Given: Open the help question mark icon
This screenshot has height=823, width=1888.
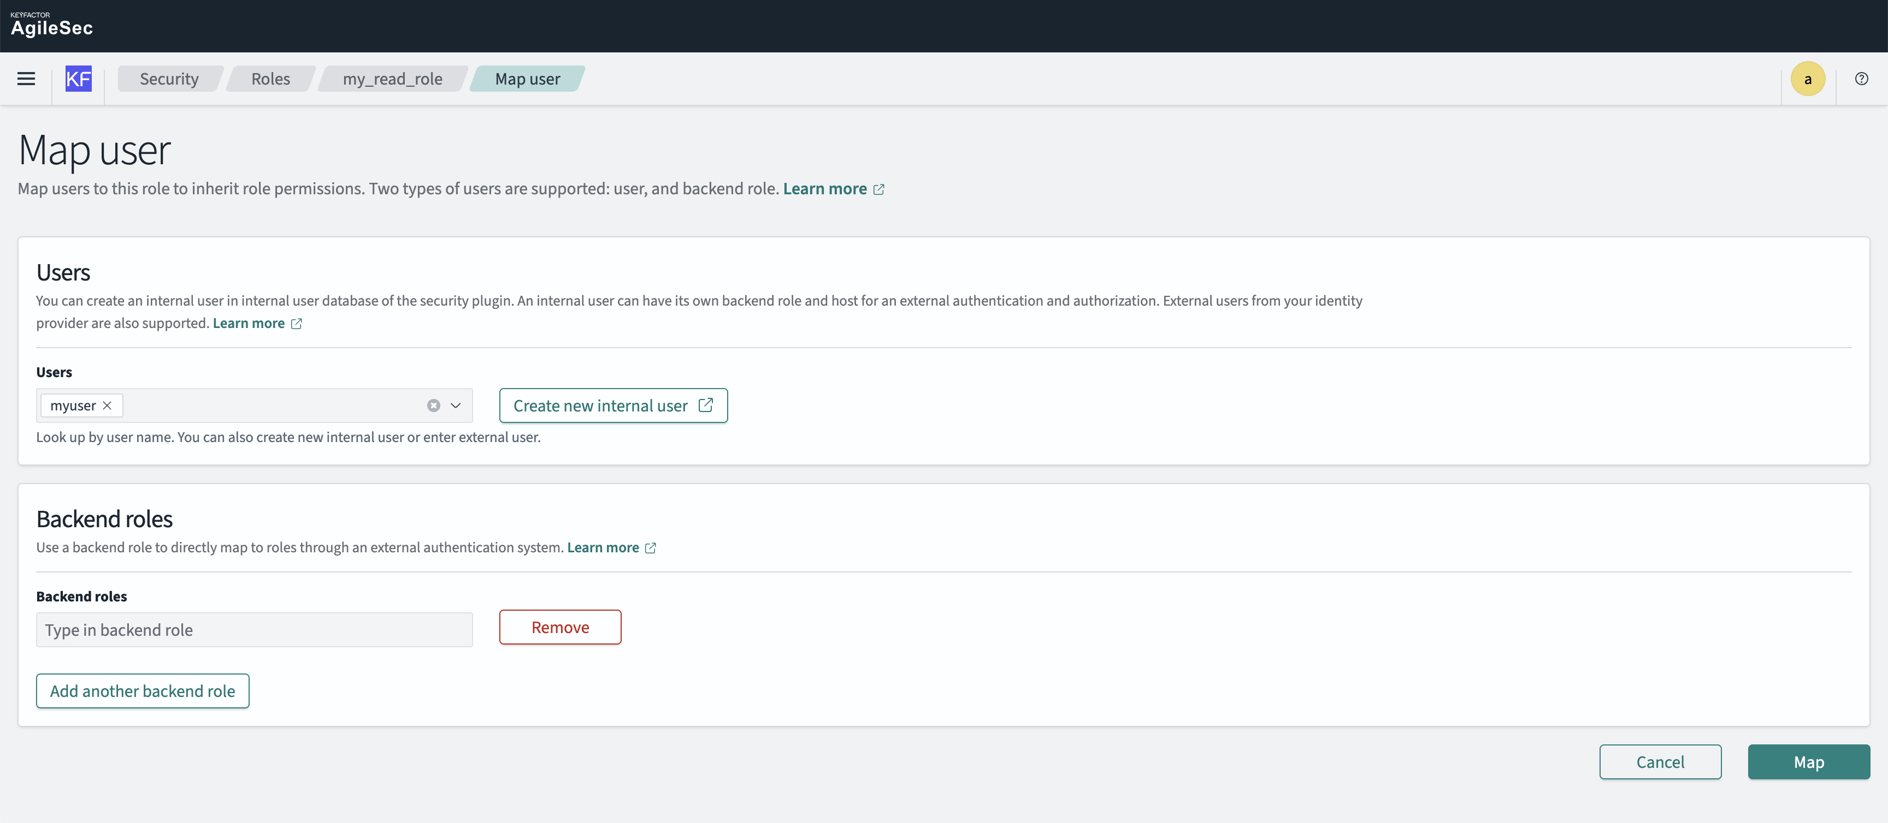Looking at the screenshot, I should [x=1861, y=79].
